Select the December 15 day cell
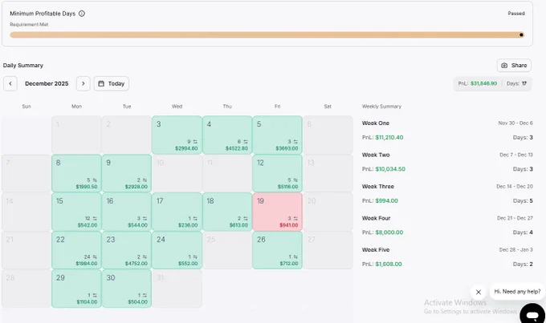The width and height of the screenshot is (546, 323). pos(76,212)
